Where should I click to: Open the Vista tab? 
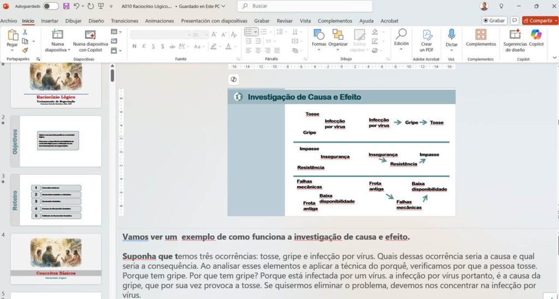pos(305,21)
